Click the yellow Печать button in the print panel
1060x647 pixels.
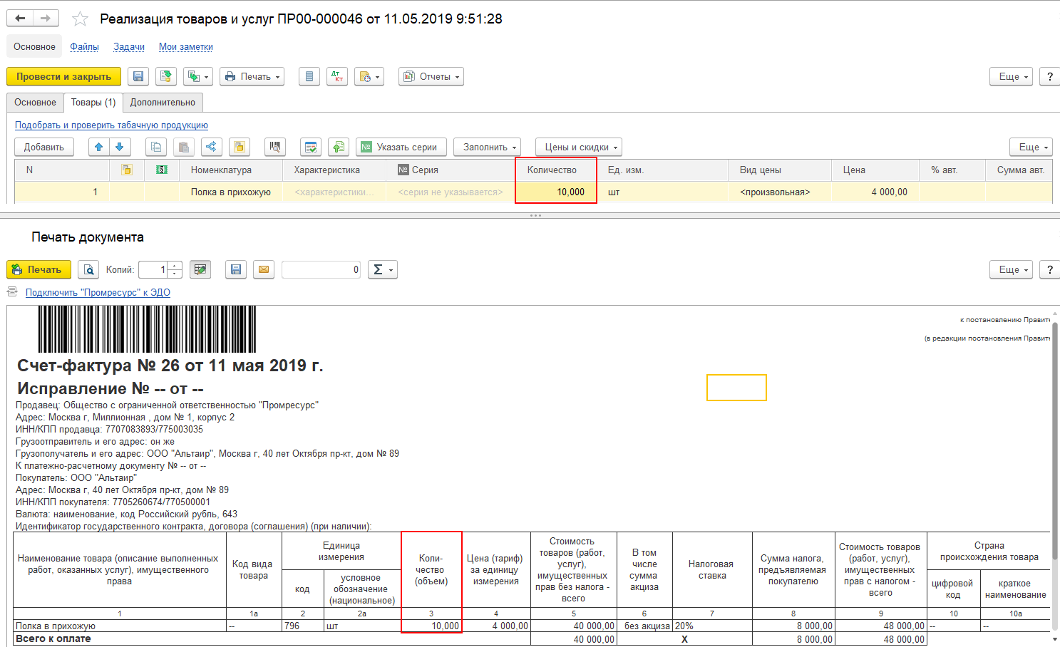pos(39,269)
